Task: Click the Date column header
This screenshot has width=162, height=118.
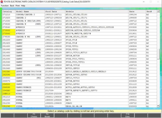Action: tap(137, 11)
